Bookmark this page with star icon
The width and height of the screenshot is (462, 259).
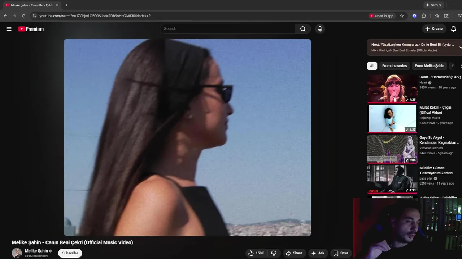pyautogui.click(x=402, y=16)
